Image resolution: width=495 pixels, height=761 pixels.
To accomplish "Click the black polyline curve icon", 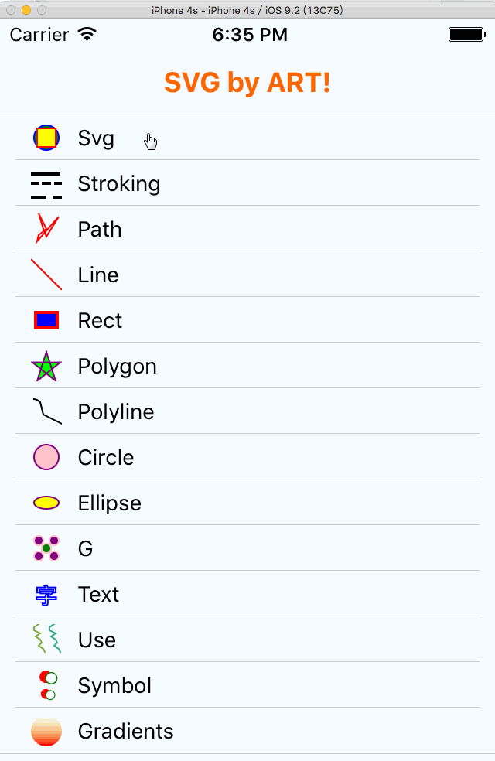I will [x=46, y=411].
